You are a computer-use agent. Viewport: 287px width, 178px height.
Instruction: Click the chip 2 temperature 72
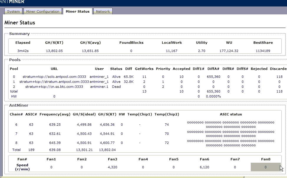167,143
